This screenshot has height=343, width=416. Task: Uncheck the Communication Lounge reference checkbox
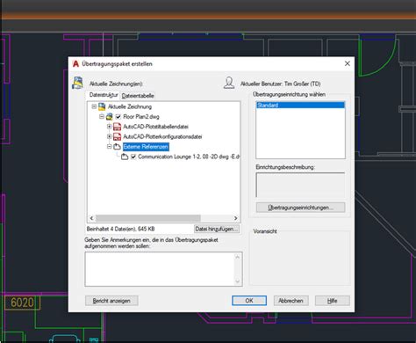[133, 157]
